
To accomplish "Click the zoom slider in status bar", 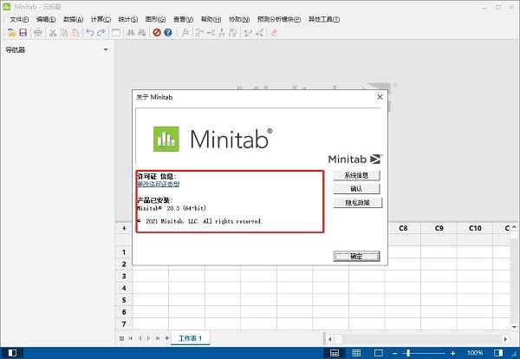I will click(408, 353).
